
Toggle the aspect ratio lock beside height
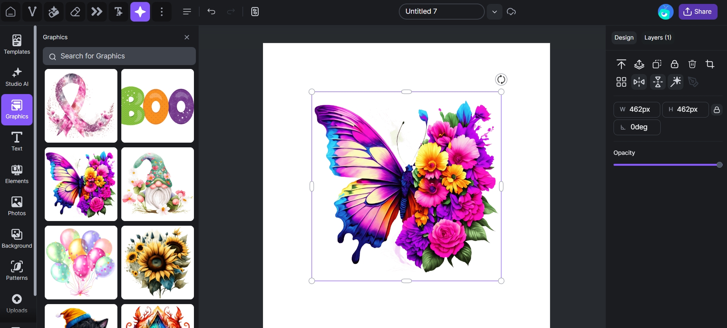(717, 110)
